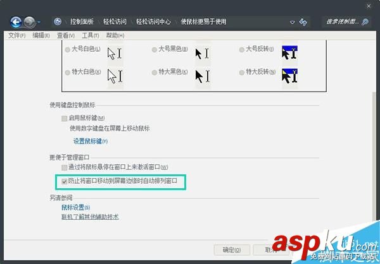Image resolution: width=380 pixels, height=264 pixels.
Task: Go back using the blue back arrow
Action: coord(16,22)
